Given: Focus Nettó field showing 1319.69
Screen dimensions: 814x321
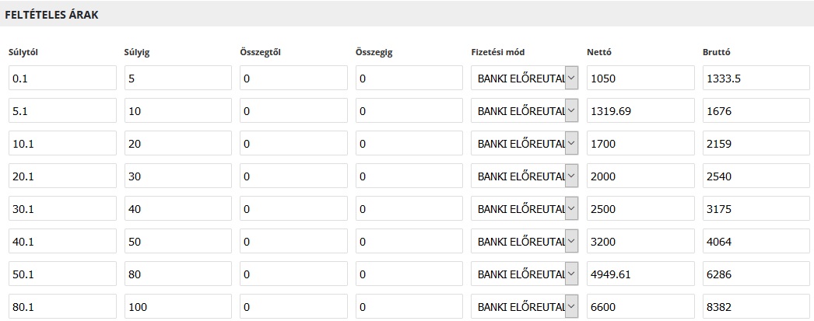Looking at the screenshot, I should [x=640, y=110].
